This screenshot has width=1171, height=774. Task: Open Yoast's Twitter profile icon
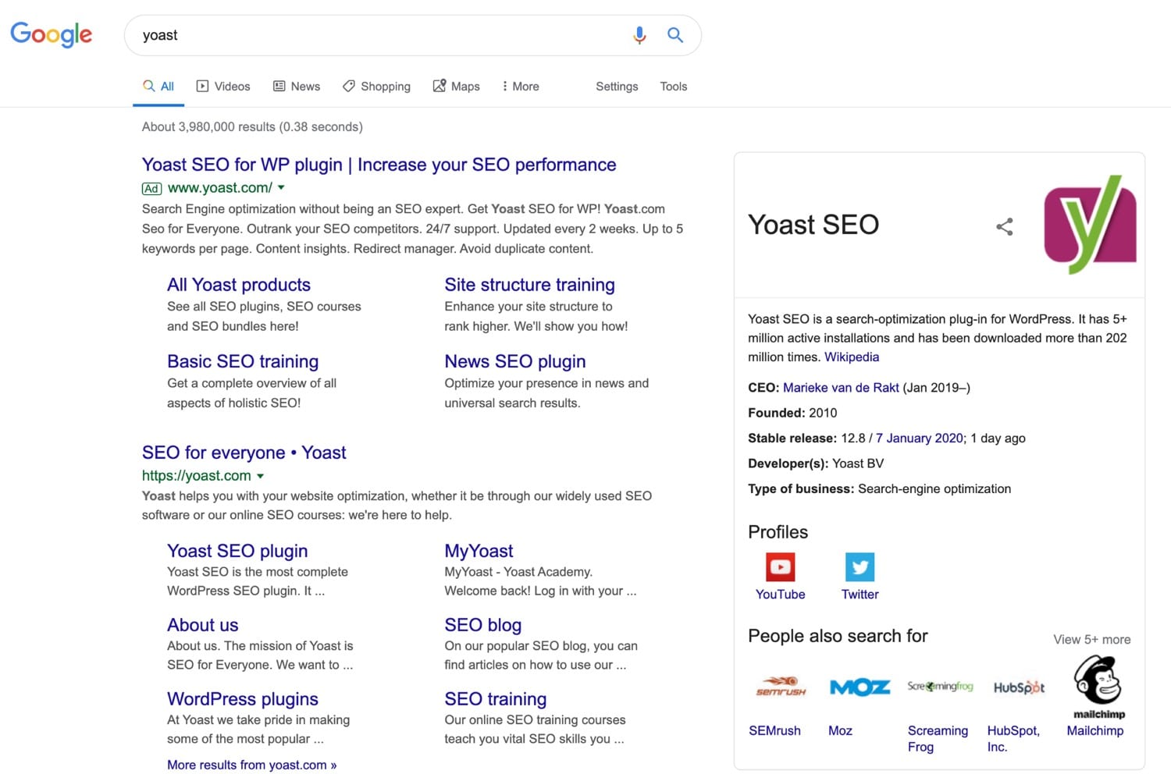point(860,566)
